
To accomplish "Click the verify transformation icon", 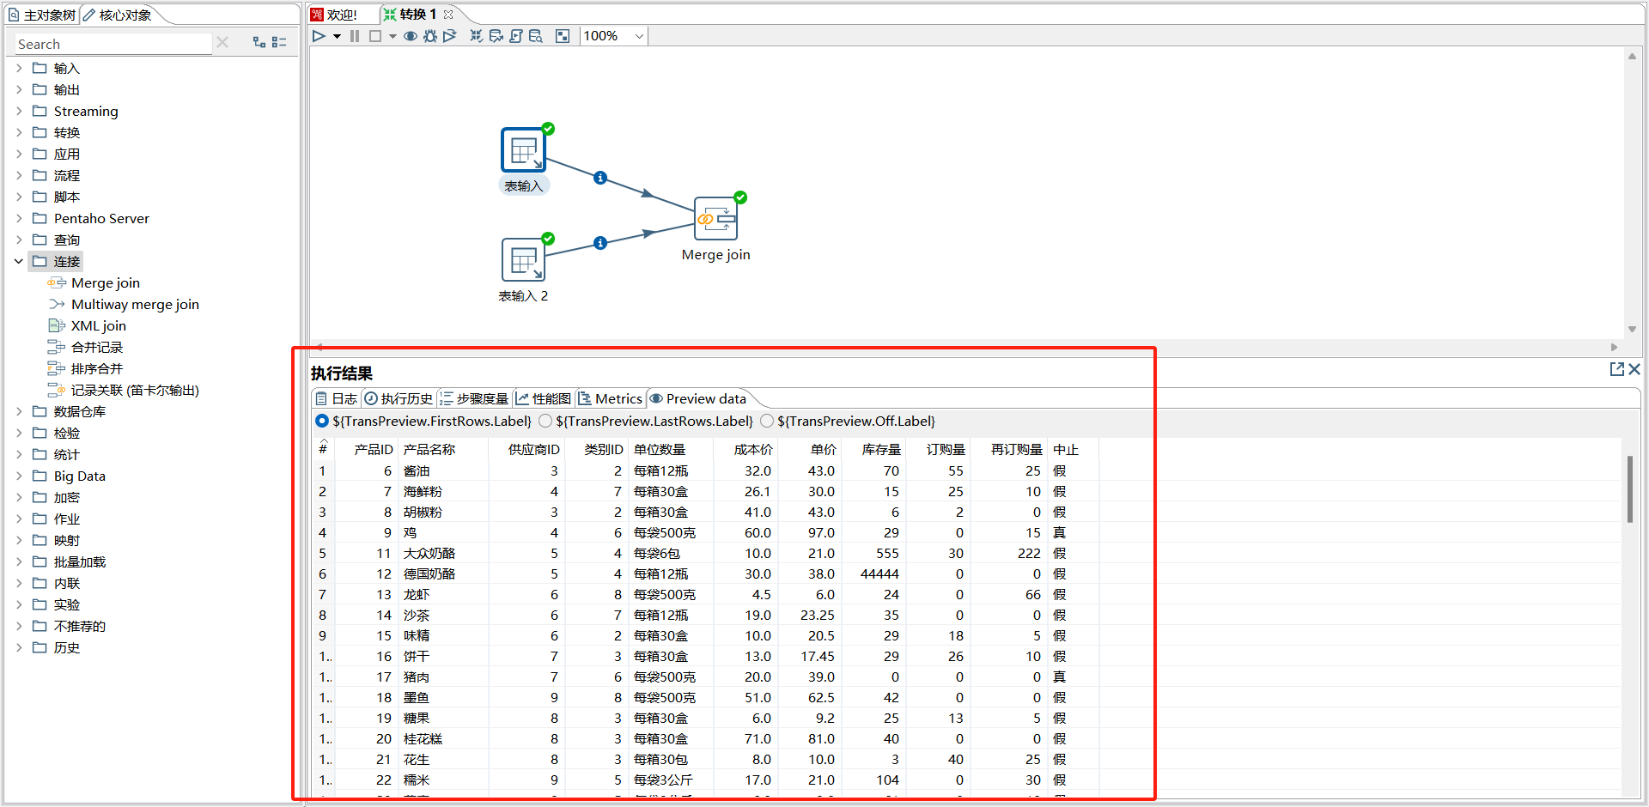I will pyautogui.click(x=476, y=36).
